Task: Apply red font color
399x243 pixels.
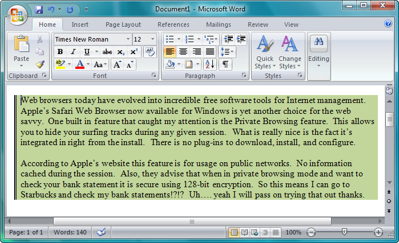Action: (x=80, y=64)
